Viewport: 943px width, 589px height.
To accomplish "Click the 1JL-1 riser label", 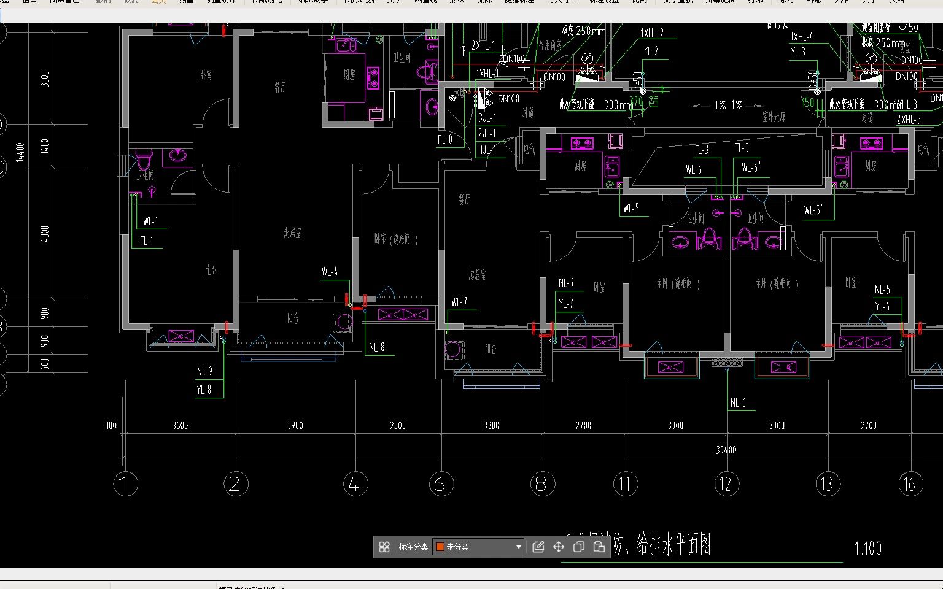I will 487,150.
